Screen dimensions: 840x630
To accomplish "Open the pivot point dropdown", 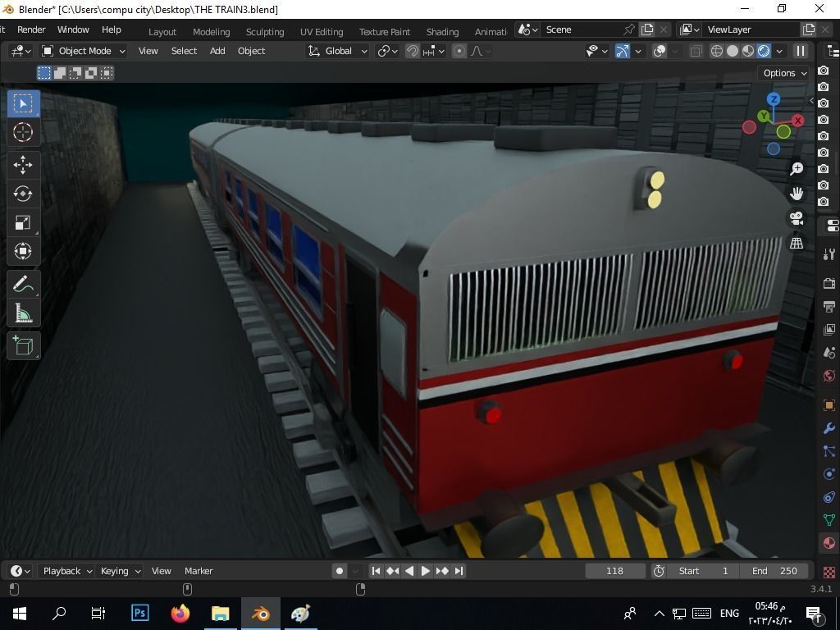I will tap(387, 51).
